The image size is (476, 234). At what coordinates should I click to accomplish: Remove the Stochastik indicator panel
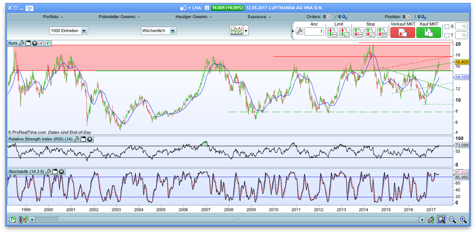click(x=61, y=171)
